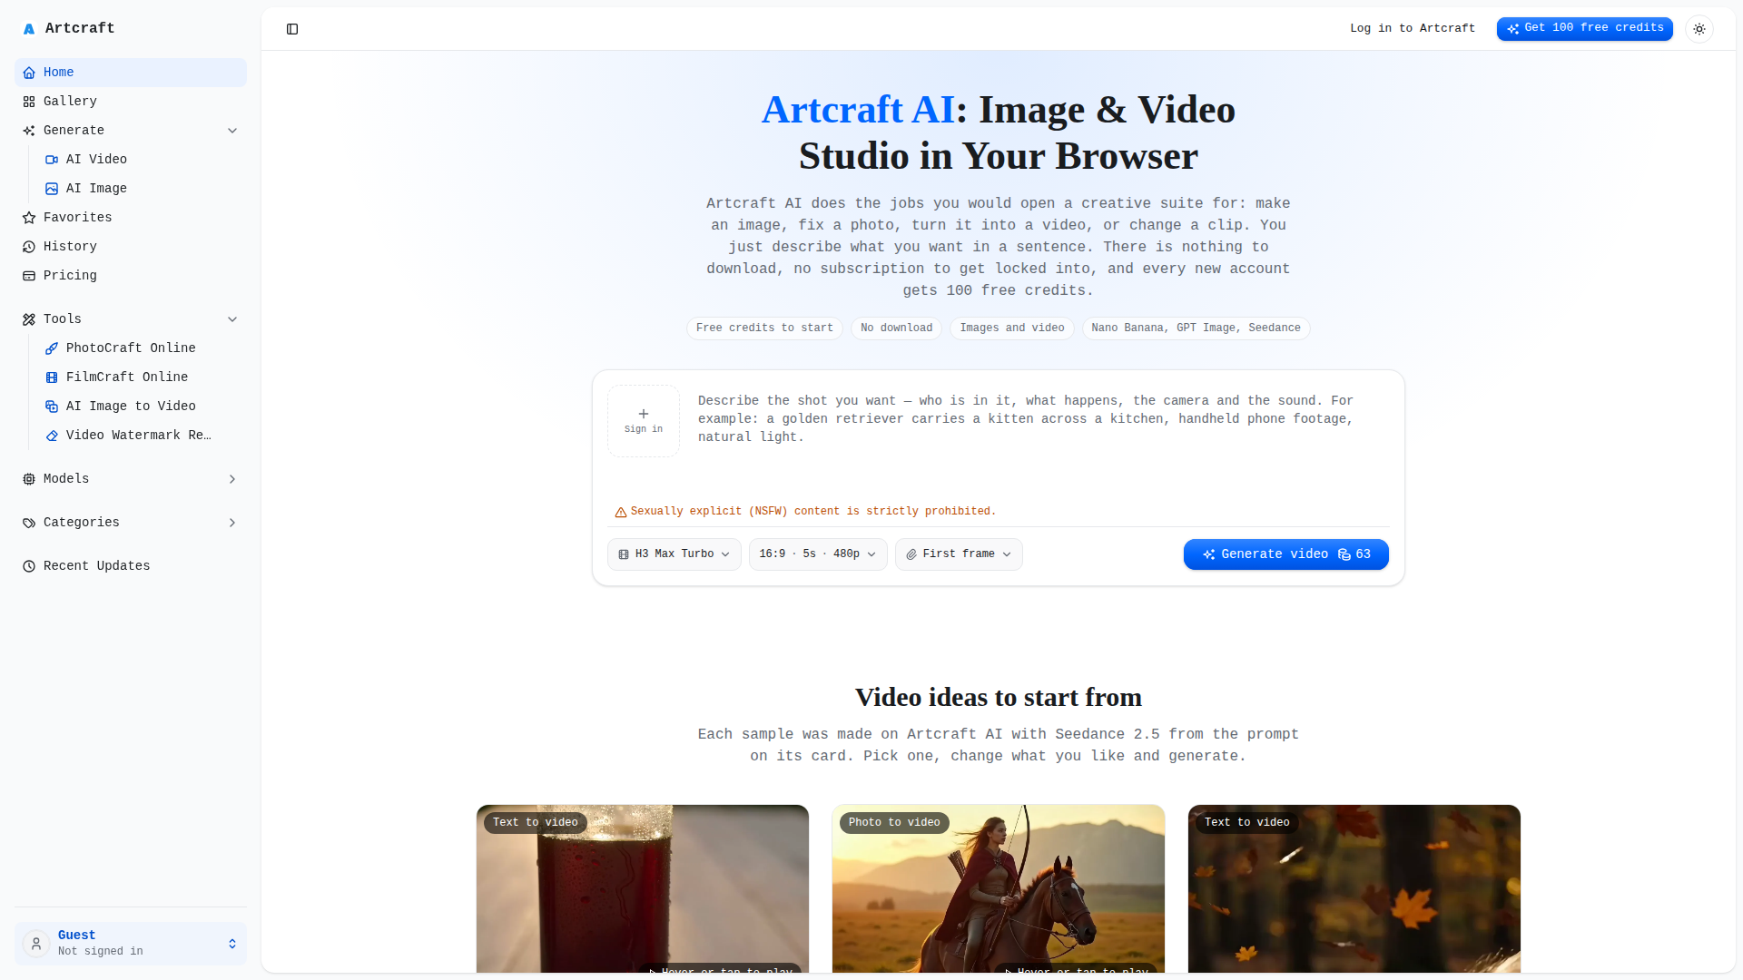Image resolution: width=1743 pixels, height=980 pixels.
Task: Switch theme with the sun icon
Action: pyautogui.click(x=1699, y=29)
